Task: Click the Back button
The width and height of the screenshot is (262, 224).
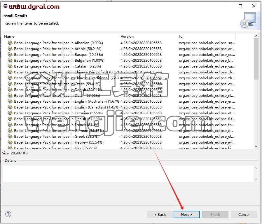Action: [x=160, y=214]
